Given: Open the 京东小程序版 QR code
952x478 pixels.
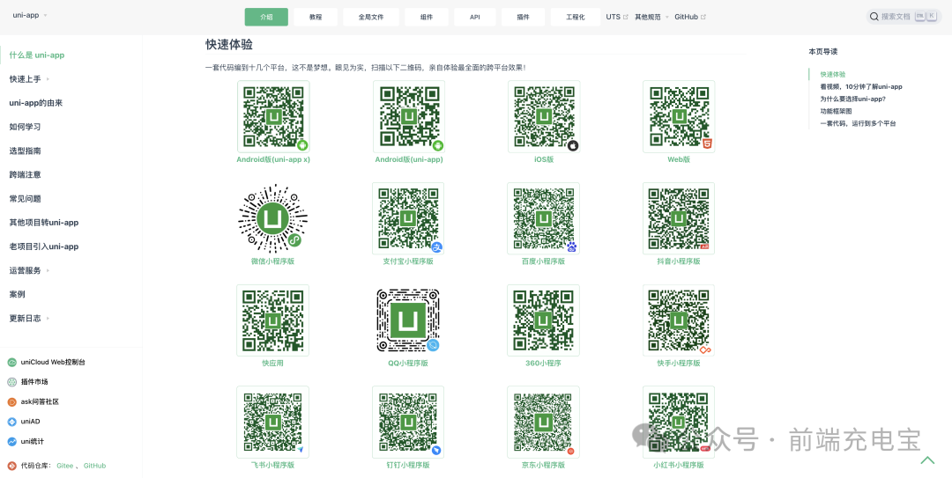Looking at the screenshot, I should coord(543,423).
